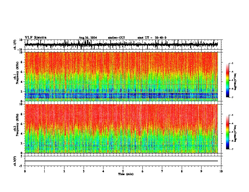Click the "start UT = 20:40: 0" label
This screenshot has height=192, width=249.
coord(152,38)
